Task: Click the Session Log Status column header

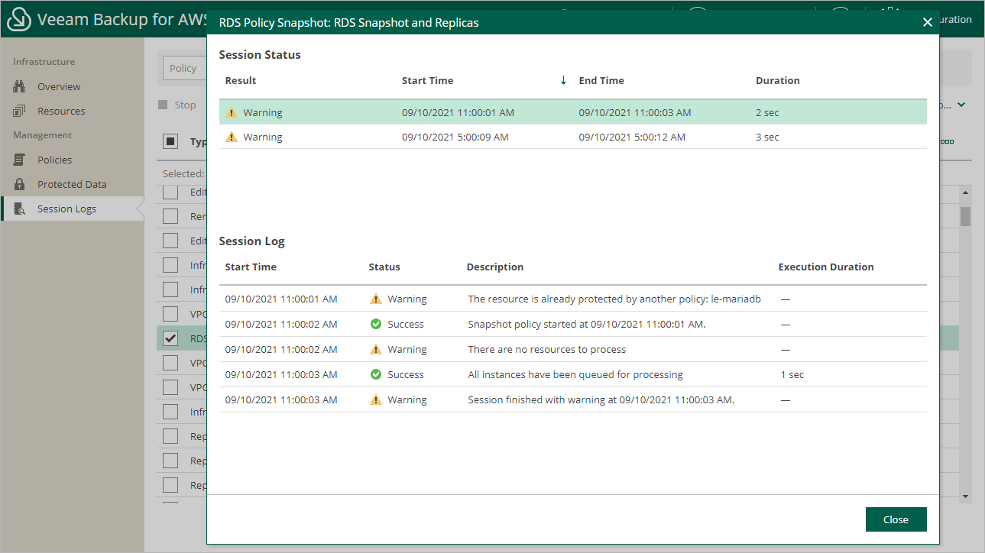Action: click(x=384, y=267)
